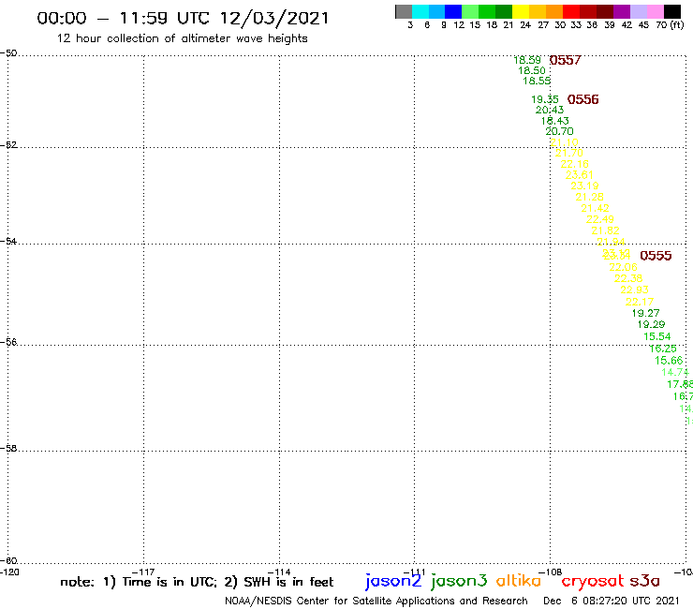The image size is (693, 609).
Task: Click the wave height value 22.17
Action: 640,302
